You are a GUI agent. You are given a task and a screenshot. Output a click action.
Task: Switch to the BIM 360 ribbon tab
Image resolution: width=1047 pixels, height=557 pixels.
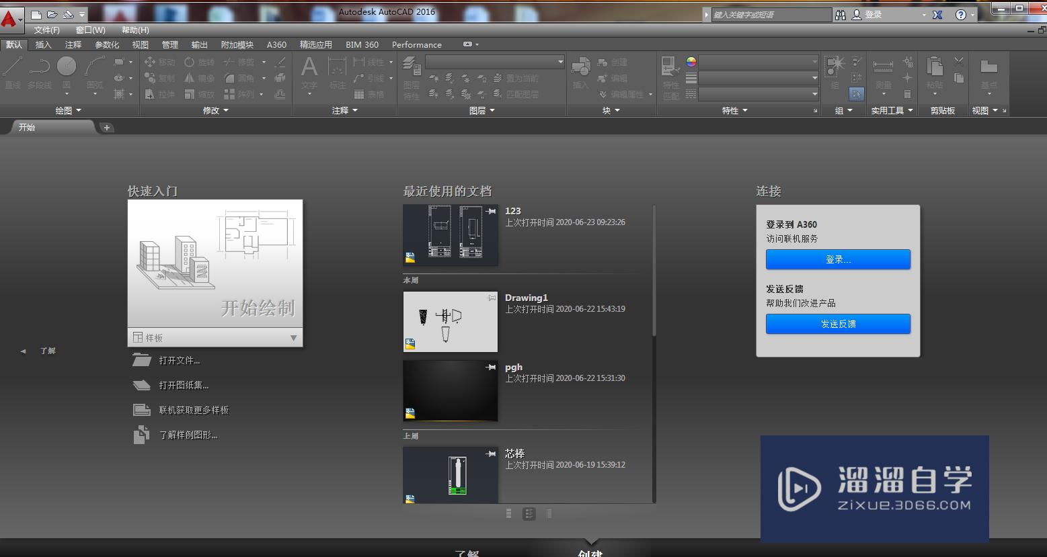(362, 44)
